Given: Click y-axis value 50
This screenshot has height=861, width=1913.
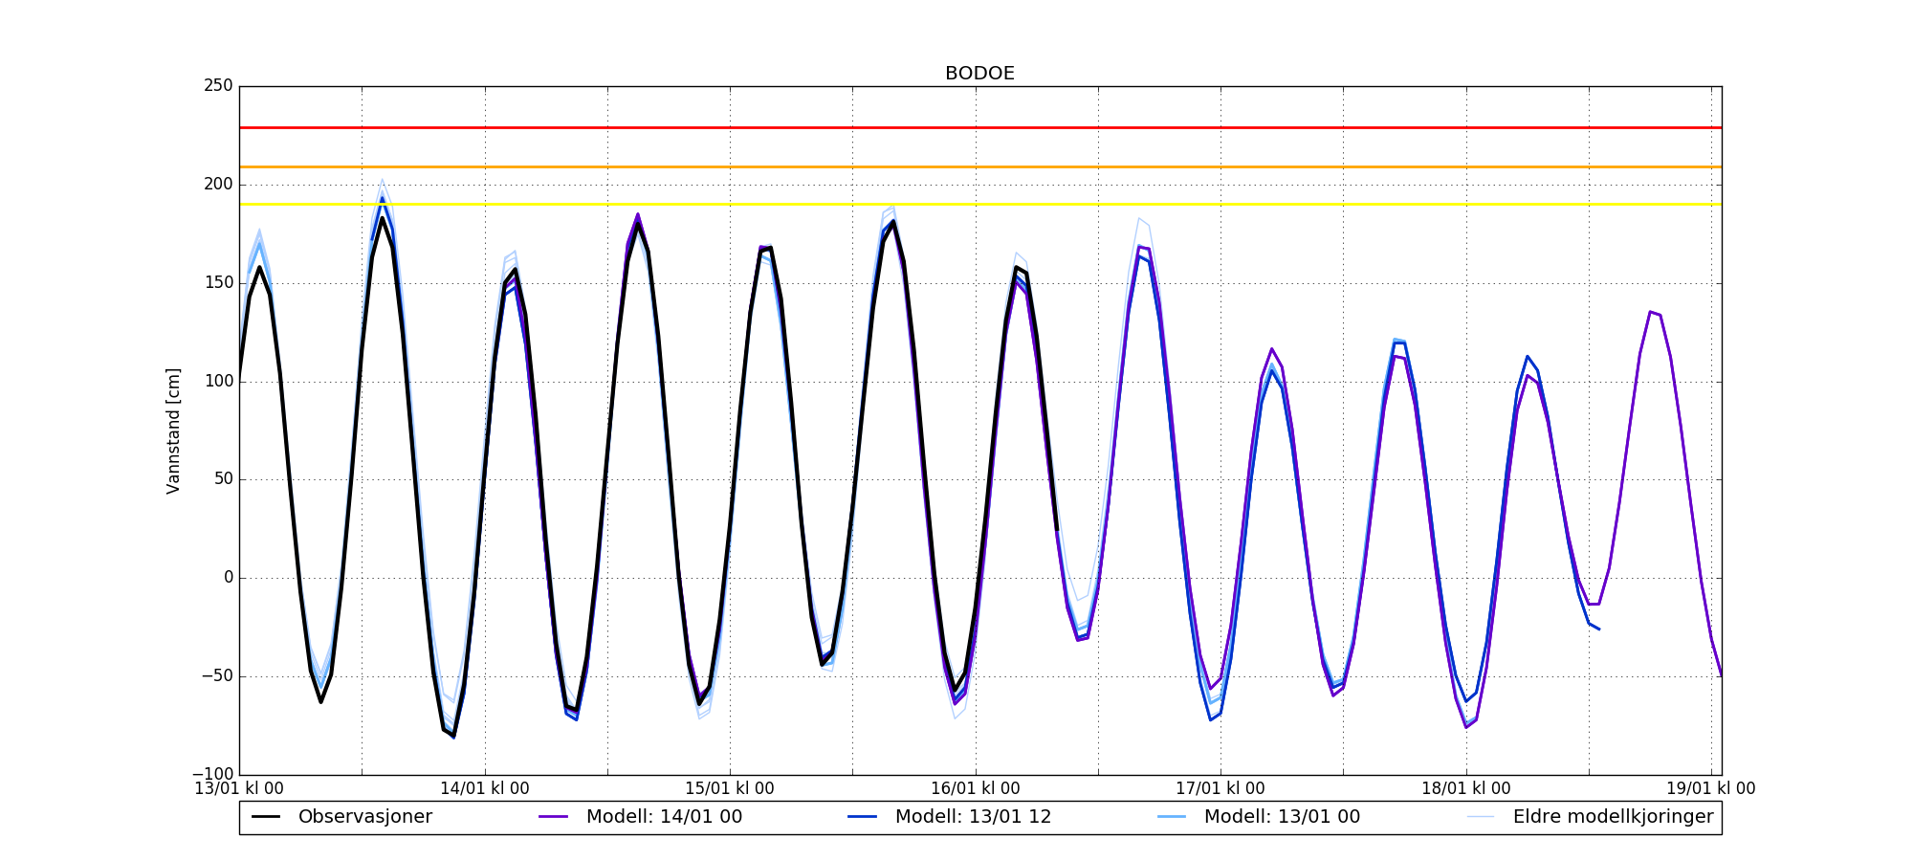Looking at the screenshot, I should [223, 479].
